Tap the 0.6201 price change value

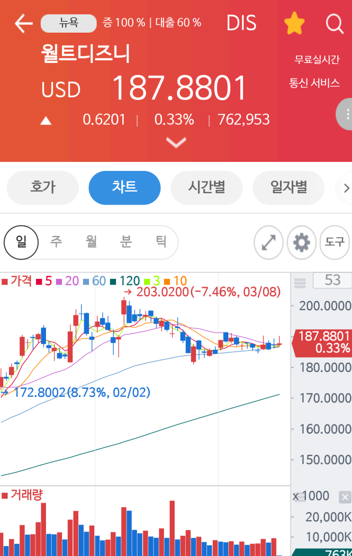point(104,119)
